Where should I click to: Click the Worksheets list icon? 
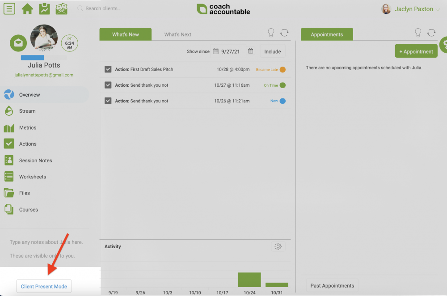coord(9,177)
